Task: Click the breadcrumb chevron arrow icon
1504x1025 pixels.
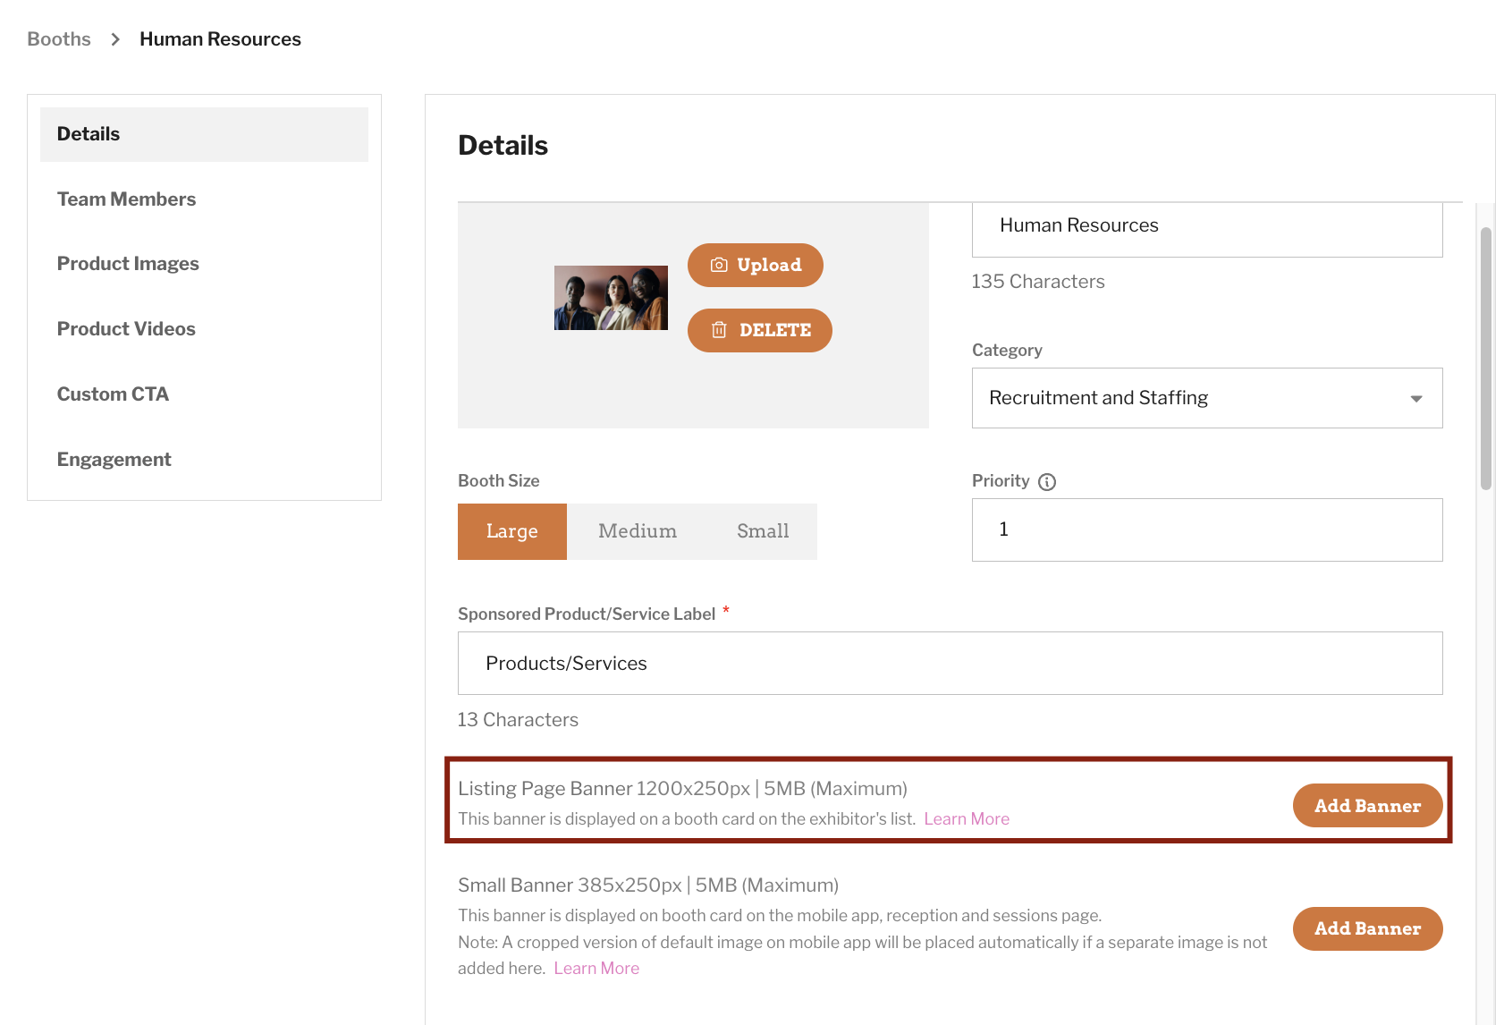Action: (x=115, y=39)
